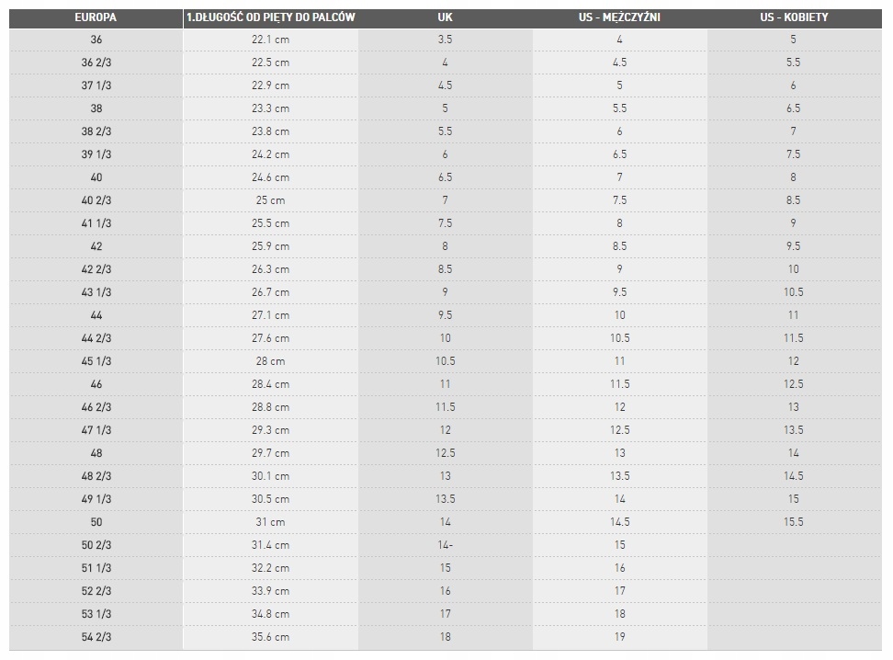The width and height of the screenshot is (893, 660).
Task: Select the UK size 14- cell
Action: click(445, 545)
